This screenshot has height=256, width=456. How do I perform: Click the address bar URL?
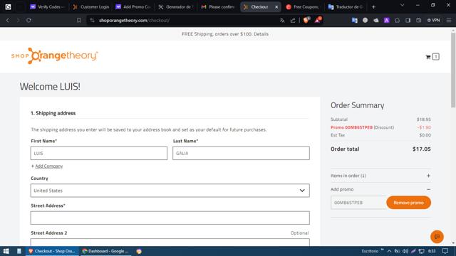(134, 21)
